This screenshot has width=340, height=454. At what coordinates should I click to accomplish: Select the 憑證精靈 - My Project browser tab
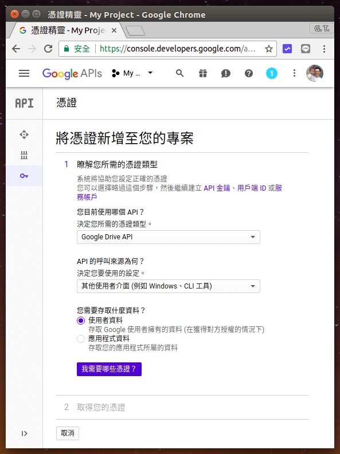67,30
